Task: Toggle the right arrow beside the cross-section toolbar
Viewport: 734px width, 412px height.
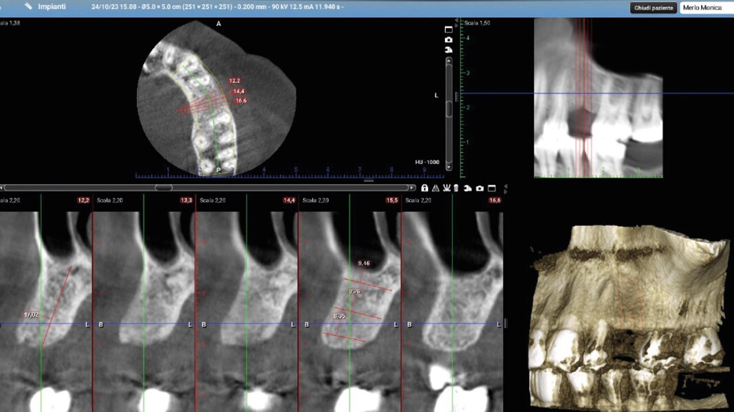Action: pos(506,191)
